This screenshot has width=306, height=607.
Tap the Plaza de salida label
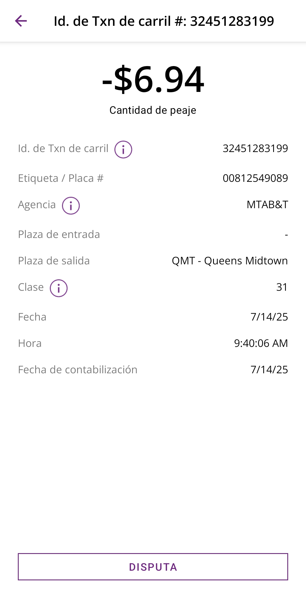click(x=54, y=261)
